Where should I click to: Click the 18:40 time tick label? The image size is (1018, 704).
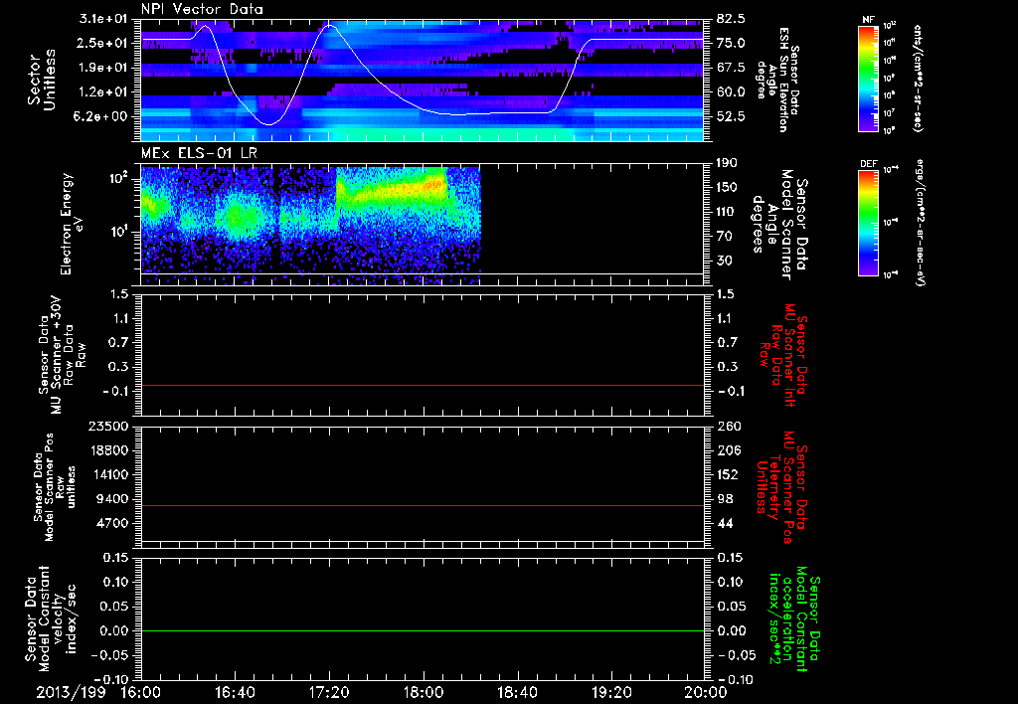(x=517, y=692)
